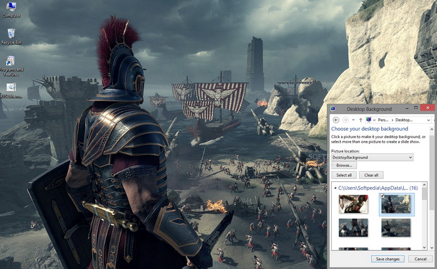
Task: Click the Desktop Background window title icon
Action: coord(333,109)
